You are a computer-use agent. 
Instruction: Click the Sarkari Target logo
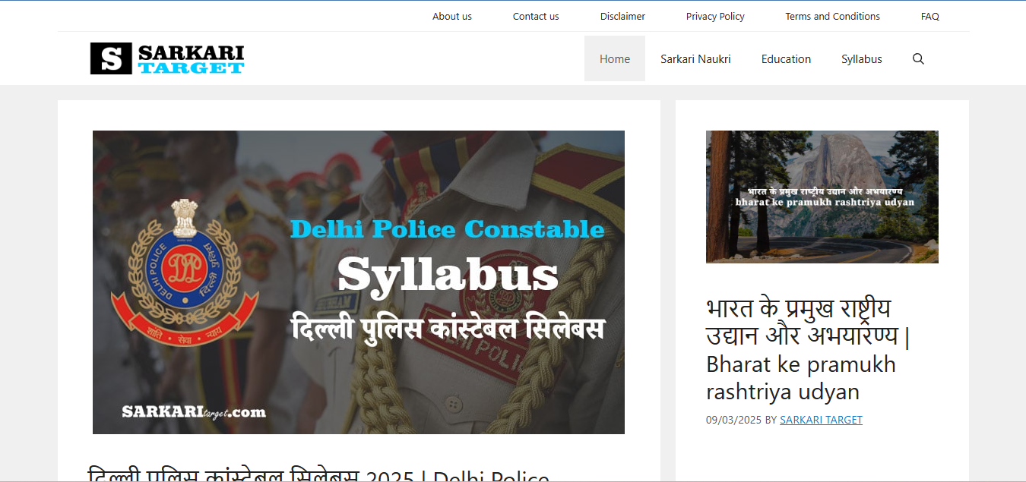pyautogui.click(x=167, y=58)
